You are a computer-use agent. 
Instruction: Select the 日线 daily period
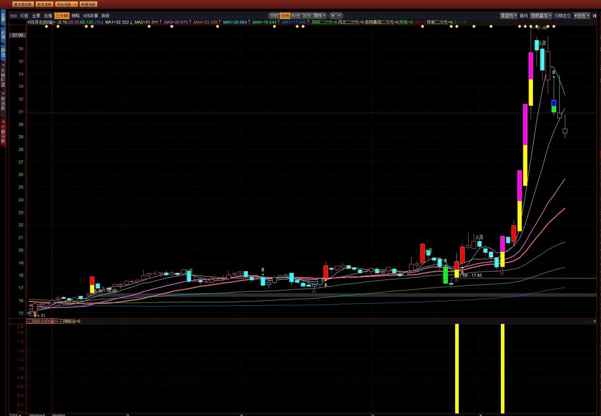[x=285, y=16]
